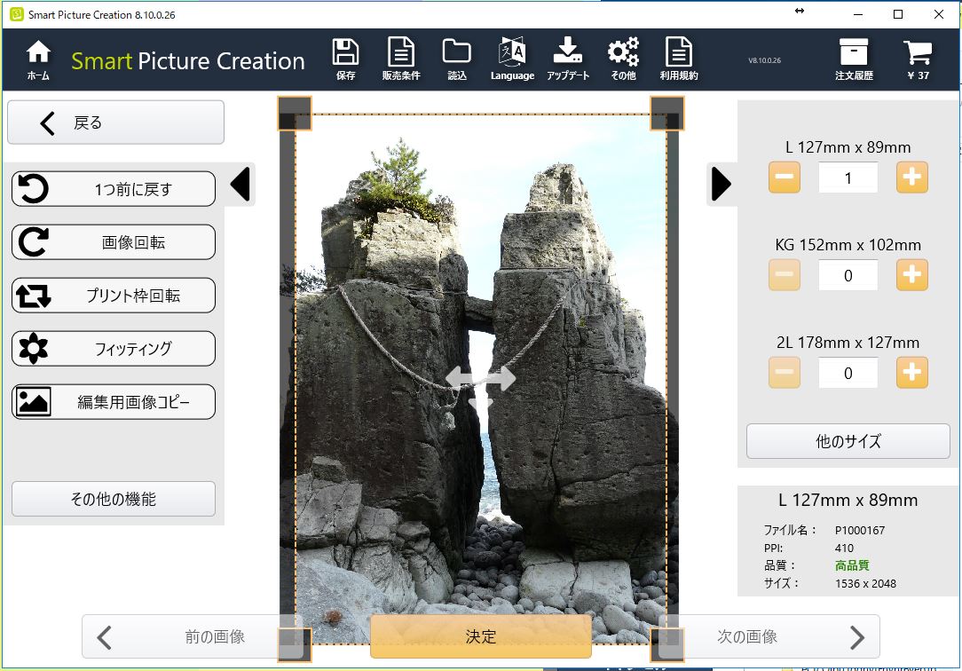
Task: Expand other print sizes with 他のサイズ
Action: coord(848,441)
